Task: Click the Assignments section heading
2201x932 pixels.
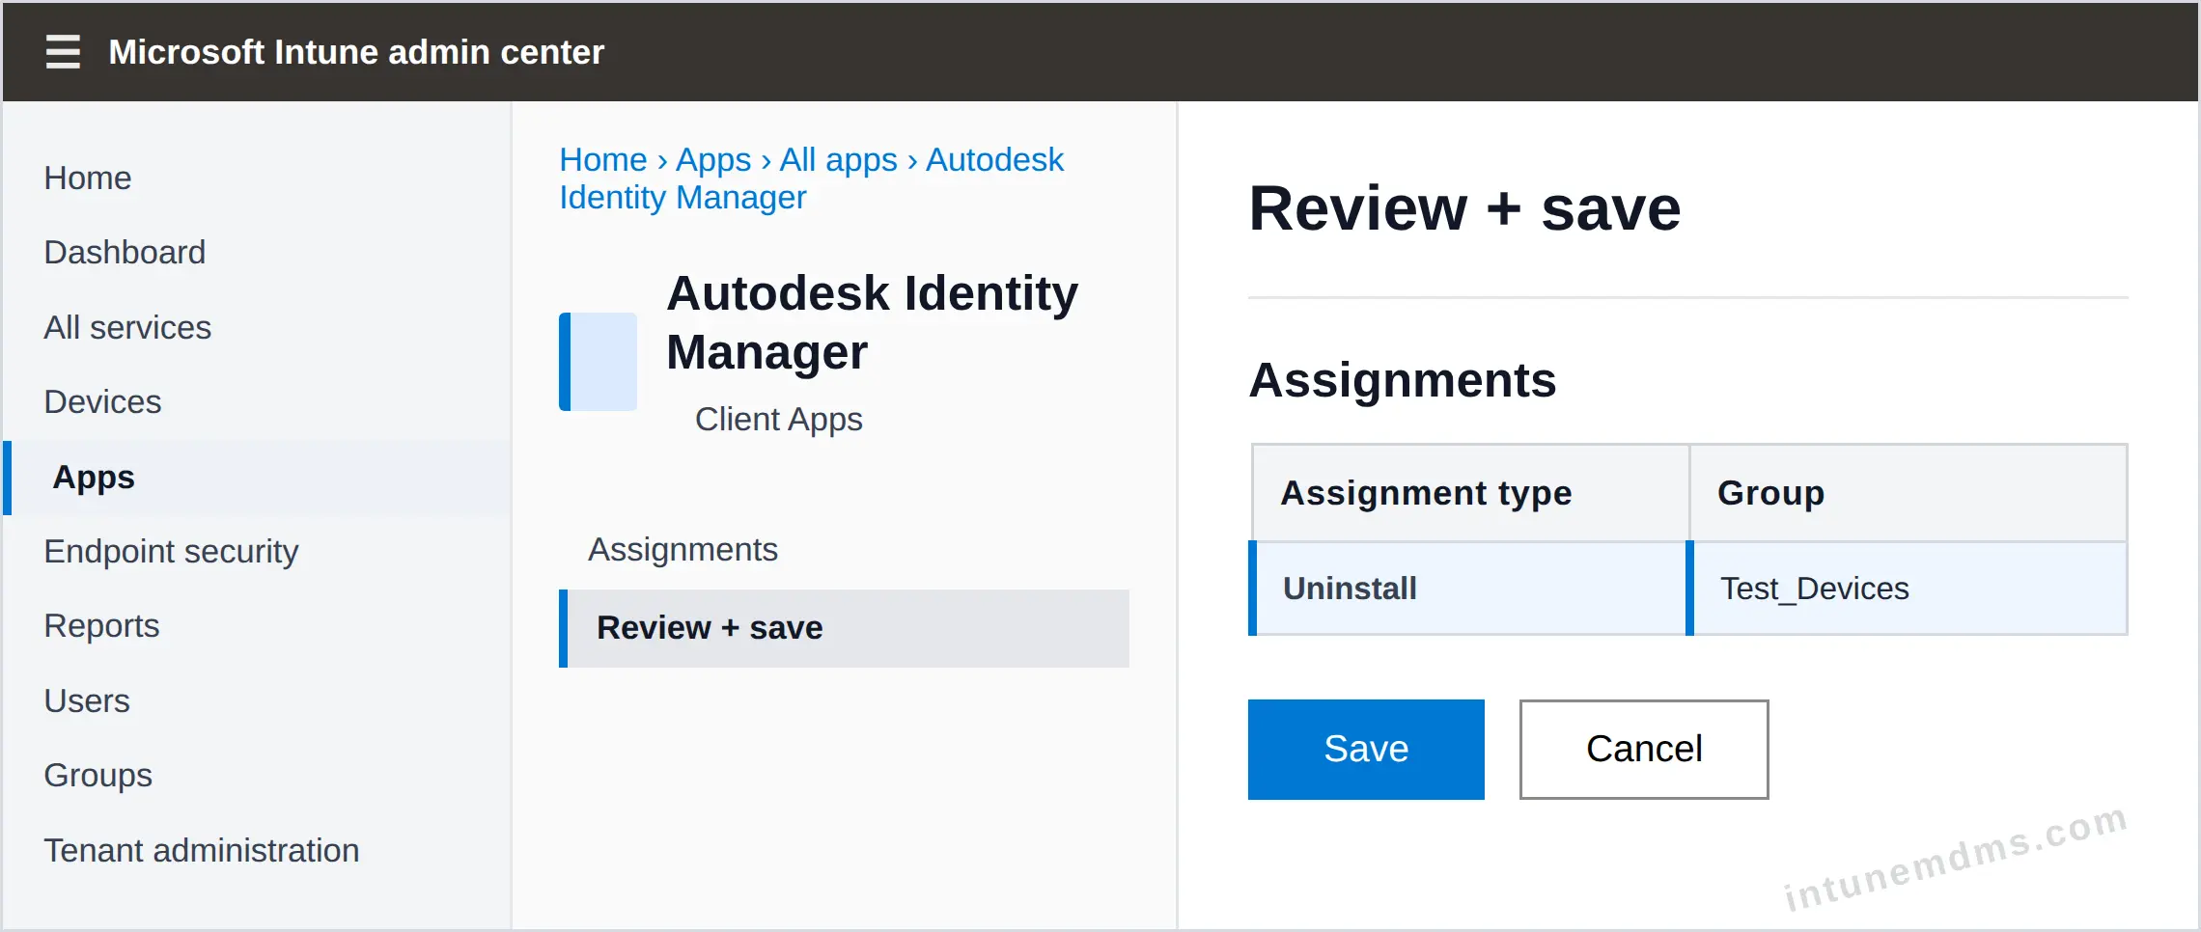Action: coord(1402,380)
